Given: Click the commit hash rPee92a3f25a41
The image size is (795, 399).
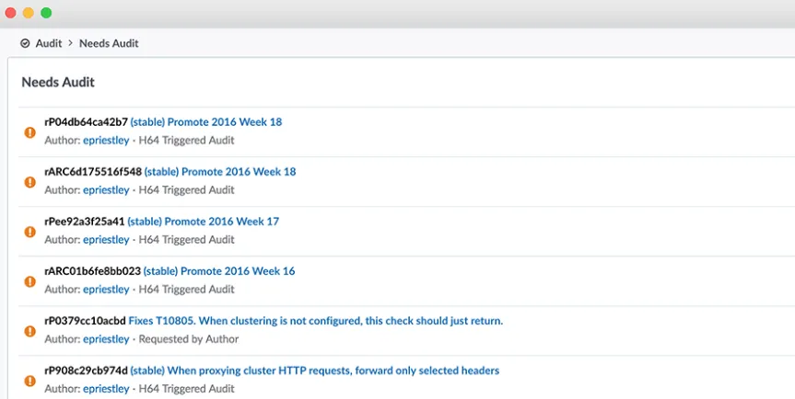Looking at the screenshot, I should coord(85,222).
